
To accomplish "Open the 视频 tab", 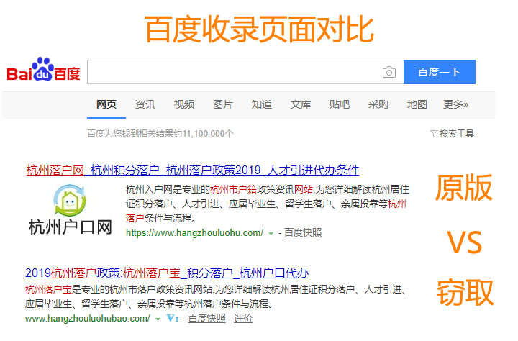I will (184, 104).
